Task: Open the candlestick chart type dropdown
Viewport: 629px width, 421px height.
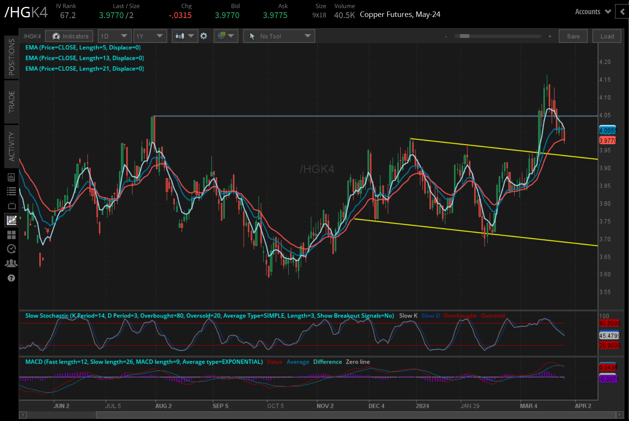Action: 185,36
